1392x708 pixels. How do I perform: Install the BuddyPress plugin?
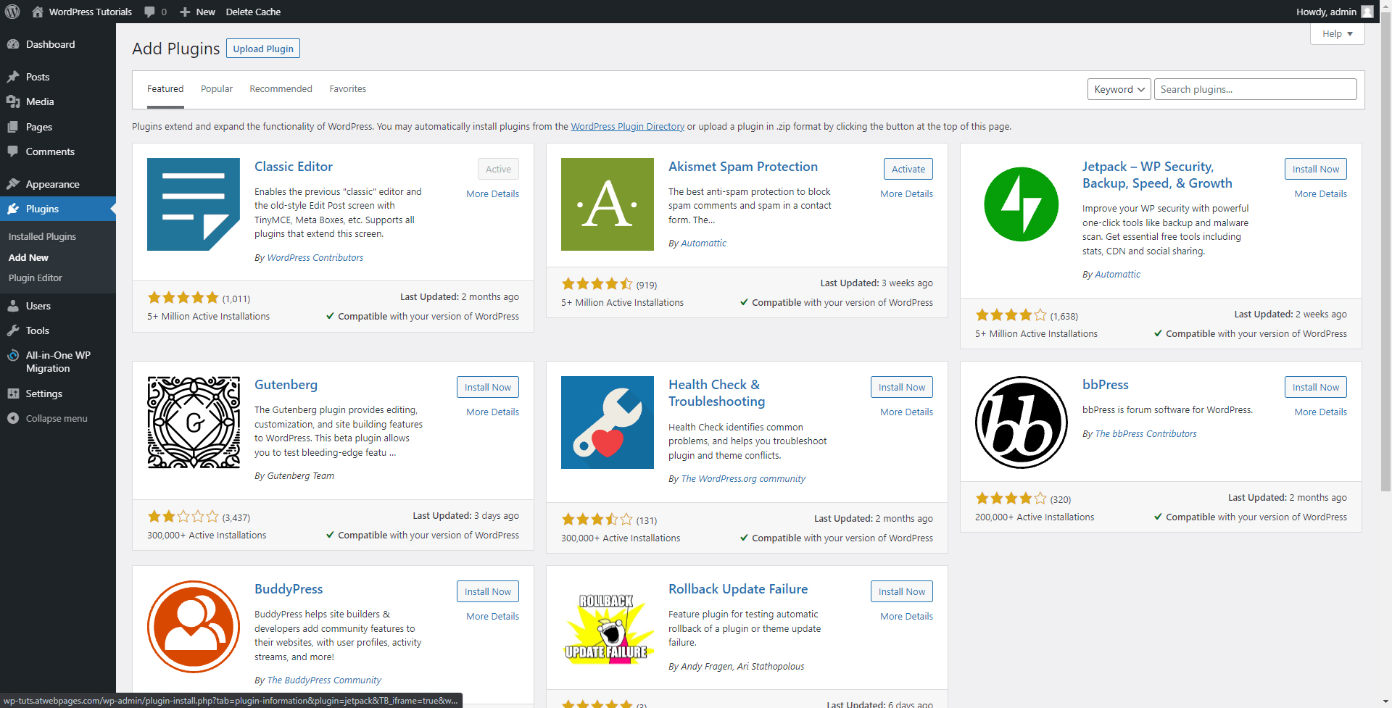(487, 591)
